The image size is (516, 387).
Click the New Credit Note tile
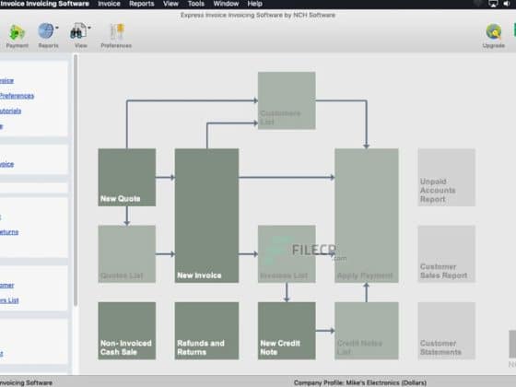(x=287, y=331)
